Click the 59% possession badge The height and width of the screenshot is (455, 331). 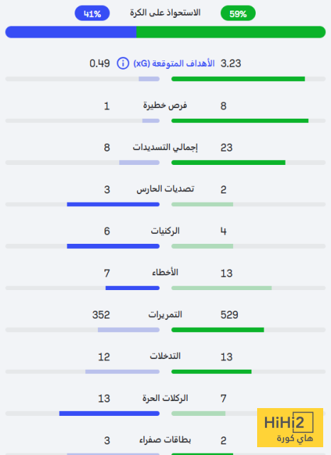(x=238, y=14)
